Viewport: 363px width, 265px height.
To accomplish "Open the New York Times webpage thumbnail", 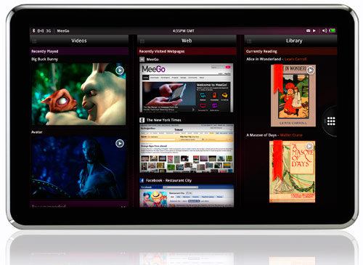I will (187, 148).
